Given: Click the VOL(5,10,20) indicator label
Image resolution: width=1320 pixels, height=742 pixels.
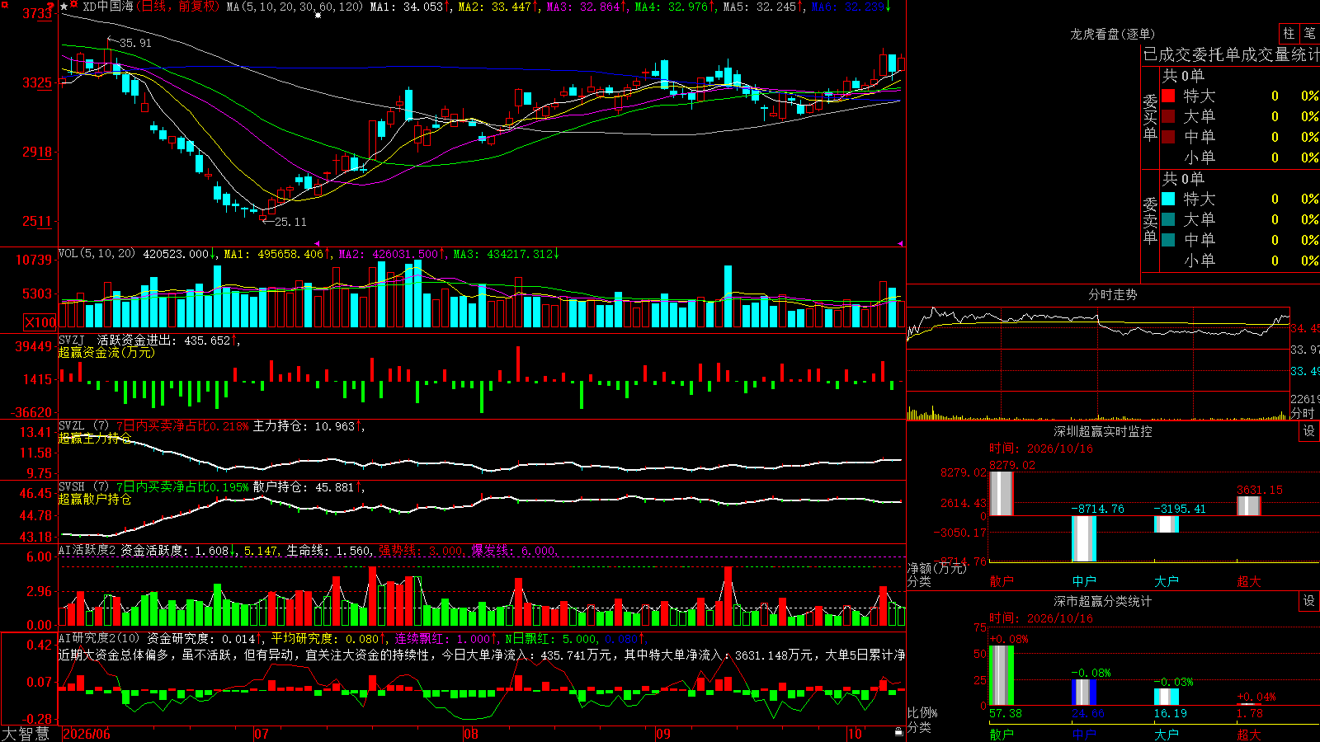Looking at the screenshot, I should [x=97, y=254].
